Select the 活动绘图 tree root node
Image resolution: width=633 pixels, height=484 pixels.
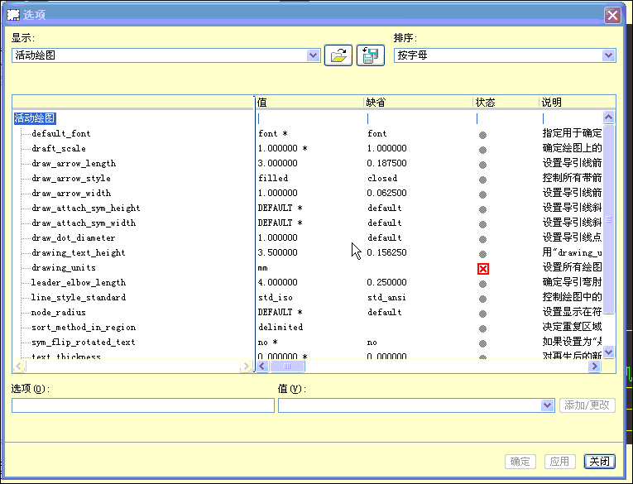[x=35, y=118]
